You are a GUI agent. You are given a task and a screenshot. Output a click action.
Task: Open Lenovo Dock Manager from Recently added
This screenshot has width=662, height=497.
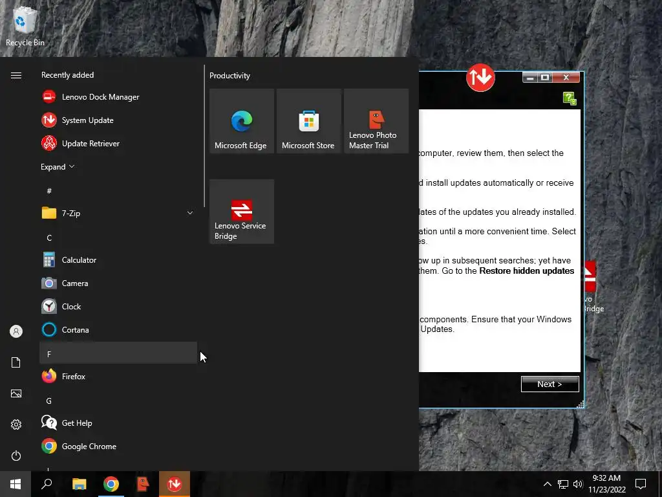click(x=118, y=97)
